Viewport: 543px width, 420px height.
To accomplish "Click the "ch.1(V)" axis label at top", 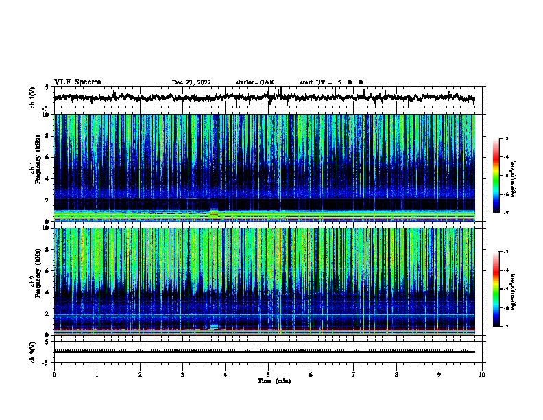I will (33, 97).
